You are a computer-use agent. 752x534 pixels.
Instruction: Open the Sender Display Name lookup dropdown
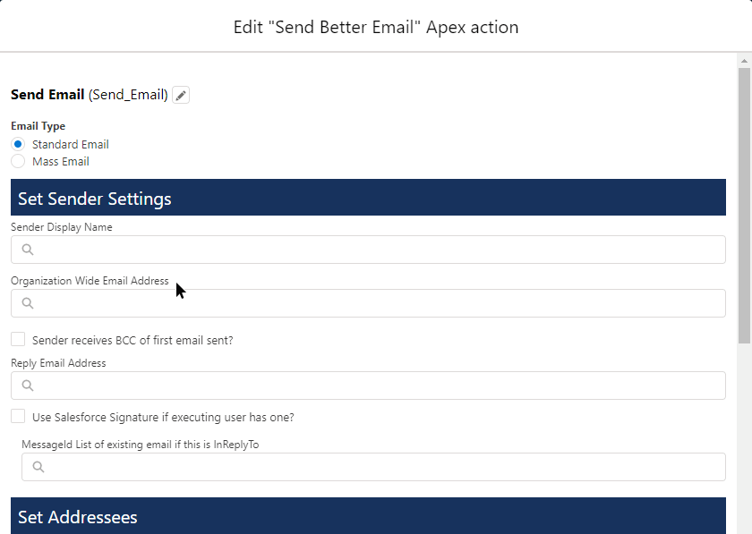point(358,249)
